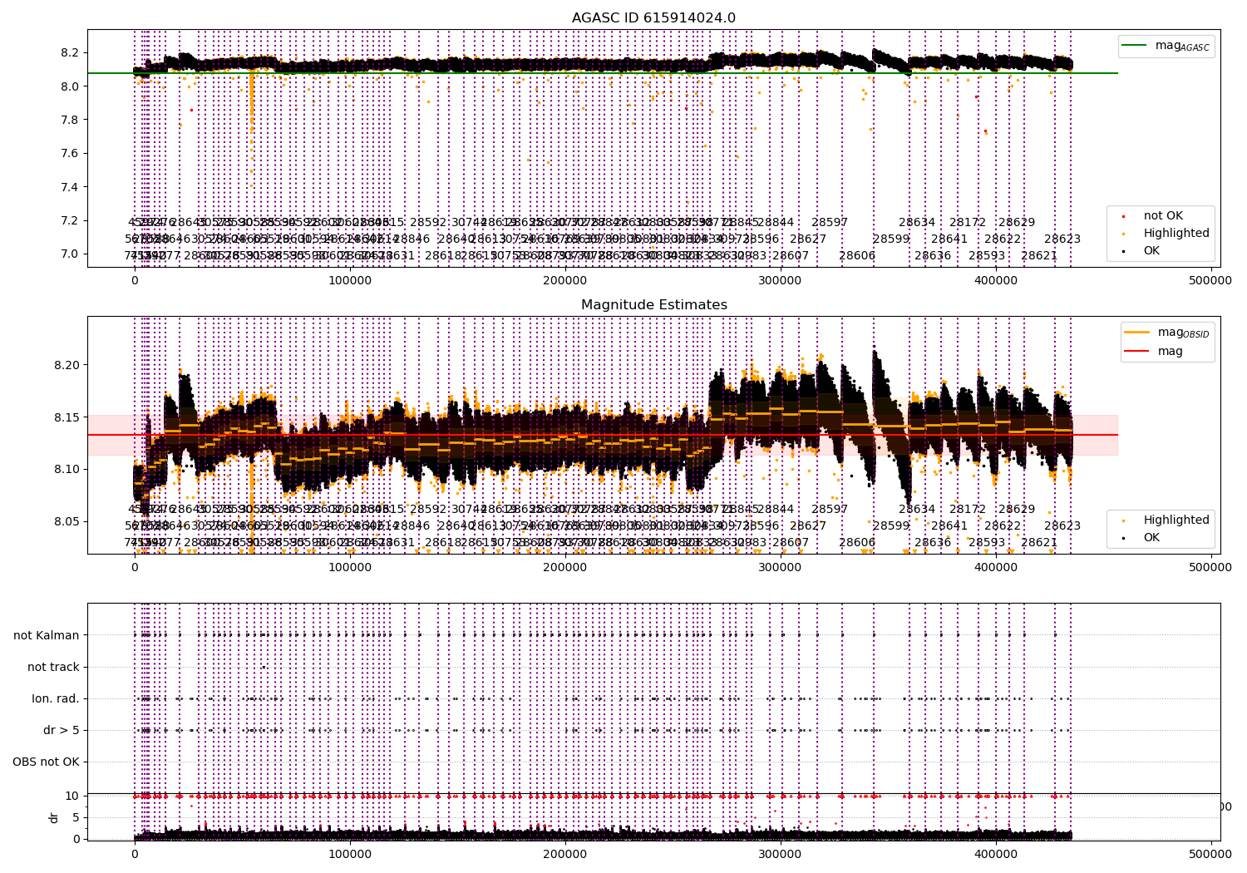Click the 300000 x-axis tick under the top plot

point(780,281)
